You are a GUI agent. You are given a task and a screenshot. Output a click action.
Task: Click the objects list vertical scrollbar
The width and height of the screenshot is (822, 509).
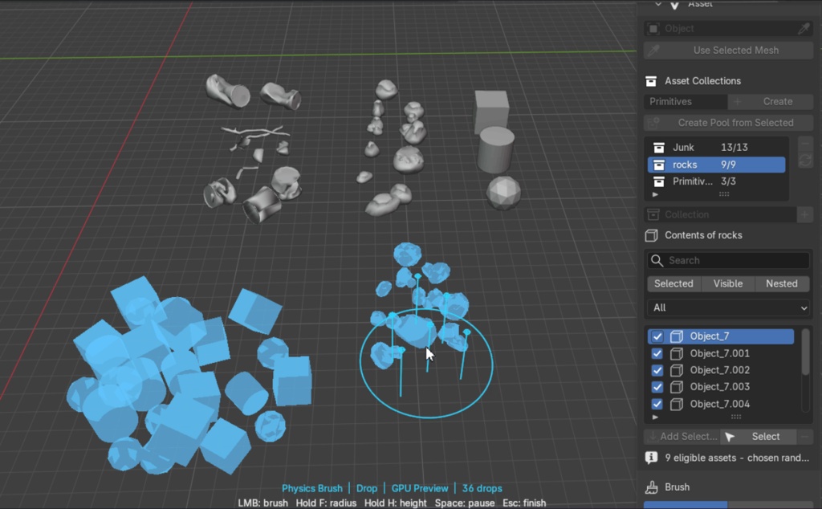806,352
